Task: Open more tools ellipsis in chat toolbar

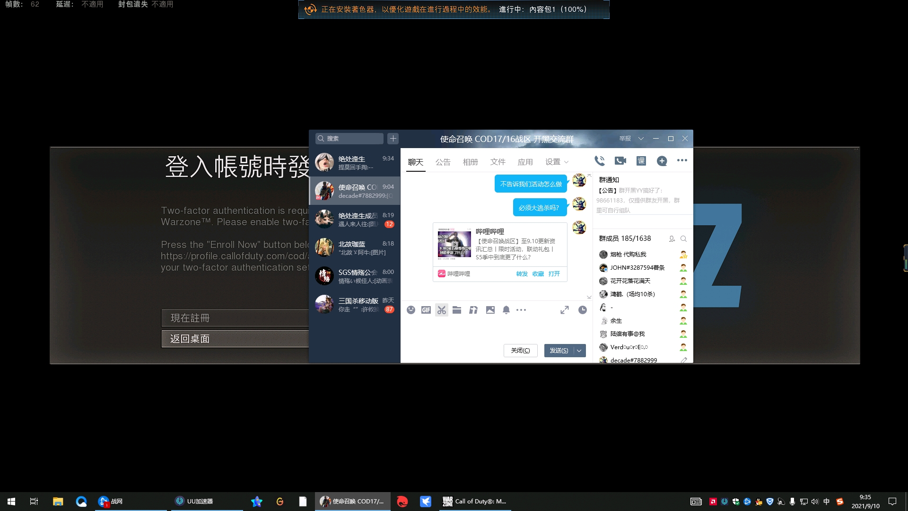Action: click(521, 310)
